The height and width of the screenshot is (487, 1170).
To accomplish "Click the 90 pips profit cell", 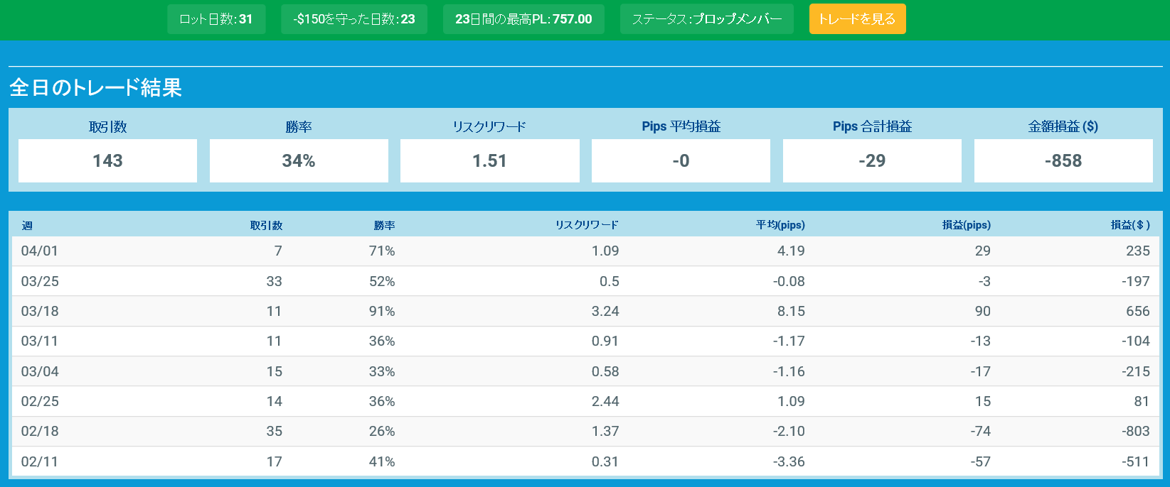I will [x=983, y=311].
